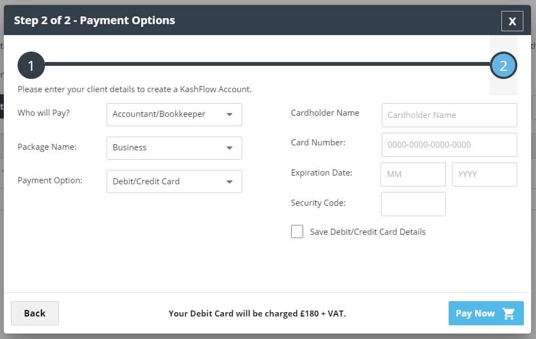This screenshot has height=339, width=536.
Task: Submit payment with Pay Now
Action: [x=485, y=313]
